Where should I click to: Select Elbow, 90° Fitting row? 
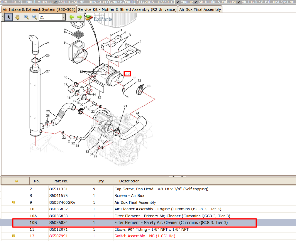pos(148,229)
